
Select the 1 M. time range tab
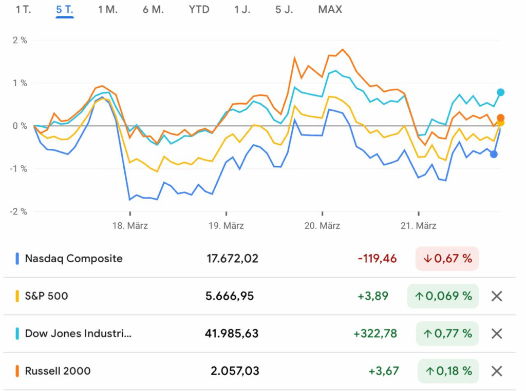108,10
